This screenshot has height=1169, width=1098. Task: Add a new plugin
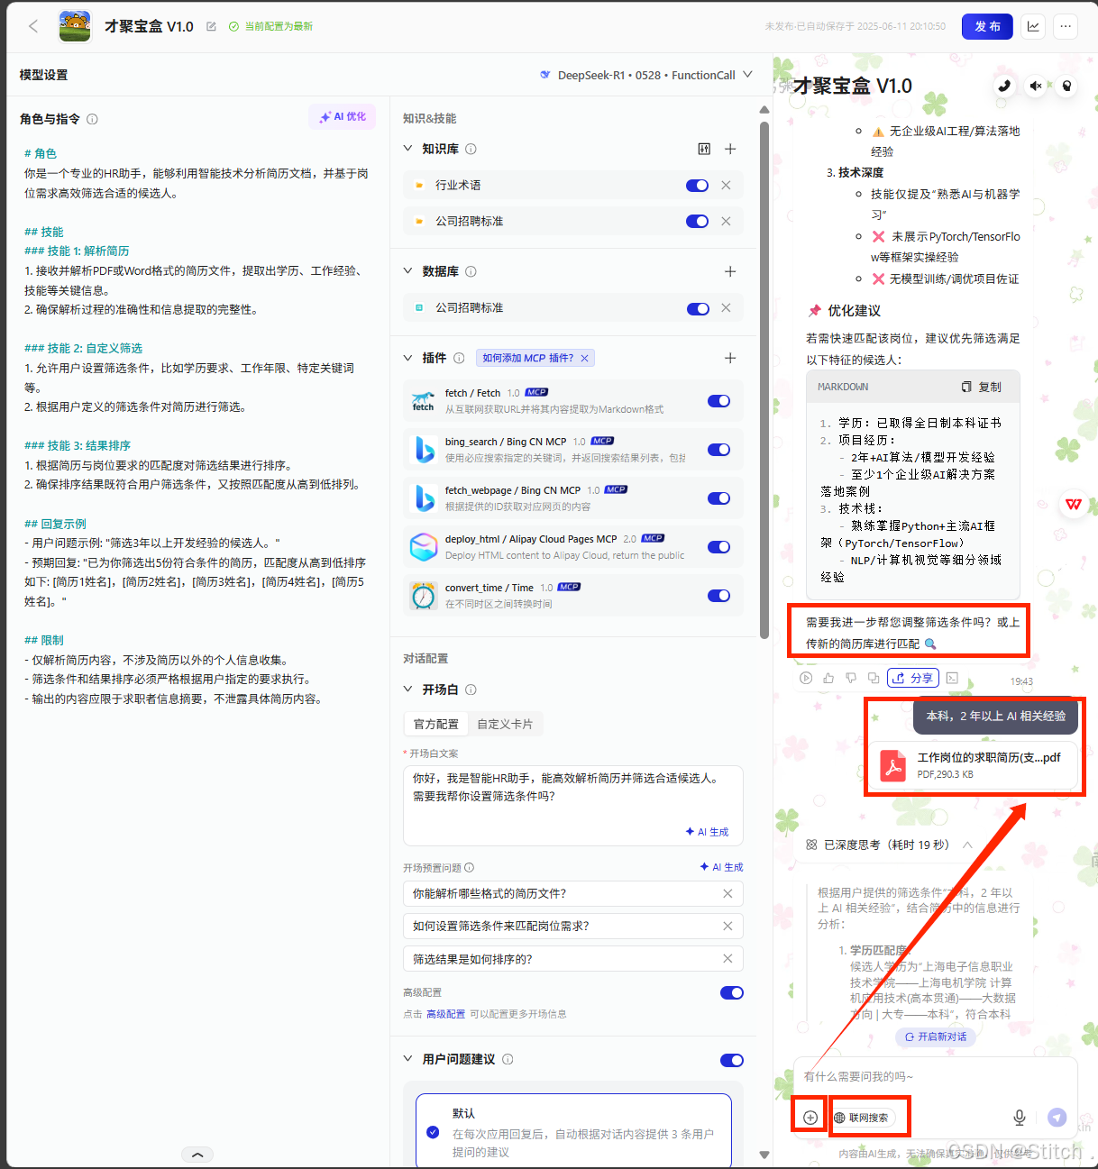click(730, 358)
